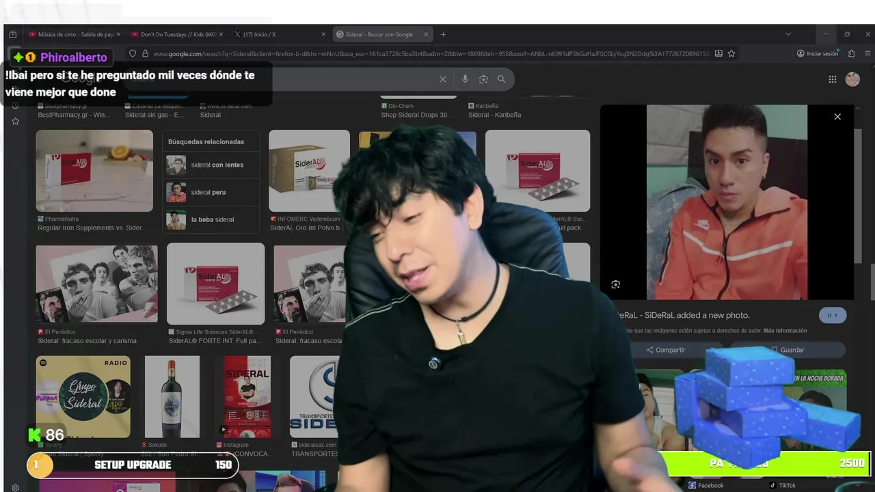Click the Iniciar sesión account button

(x=818, y=53)
